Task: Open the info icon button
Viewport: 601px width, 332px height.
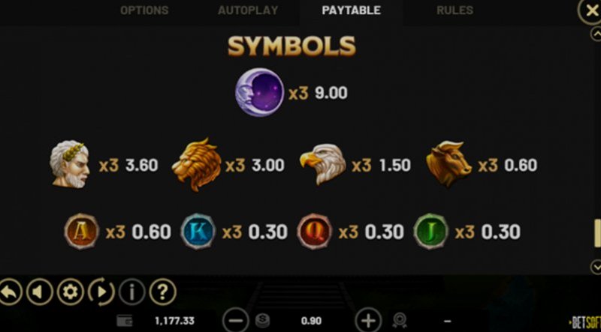Action: pyautogui.click(x=132, y=292)
